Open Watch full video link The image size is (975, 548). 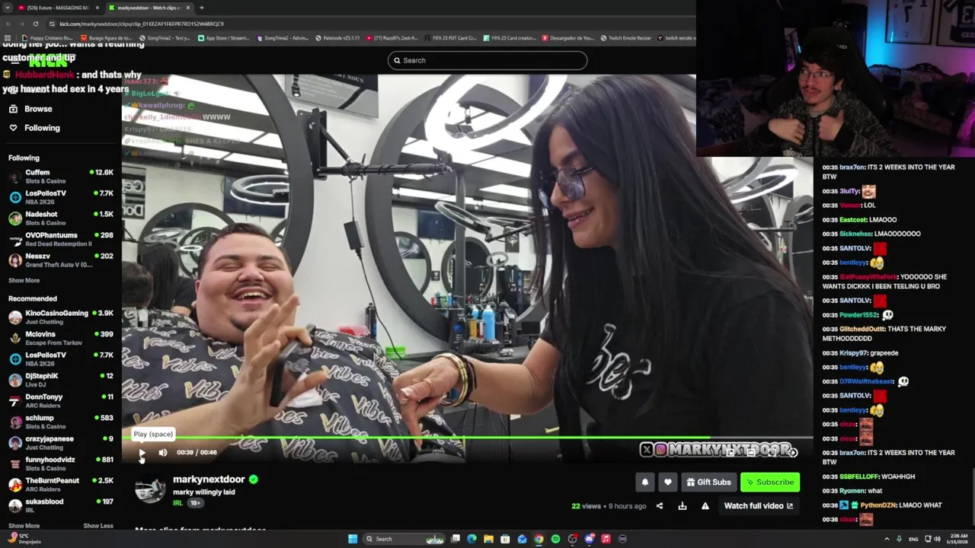(x=759, y=505)
